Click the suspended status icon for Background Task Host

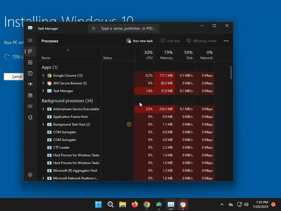[x=129, y=124]
